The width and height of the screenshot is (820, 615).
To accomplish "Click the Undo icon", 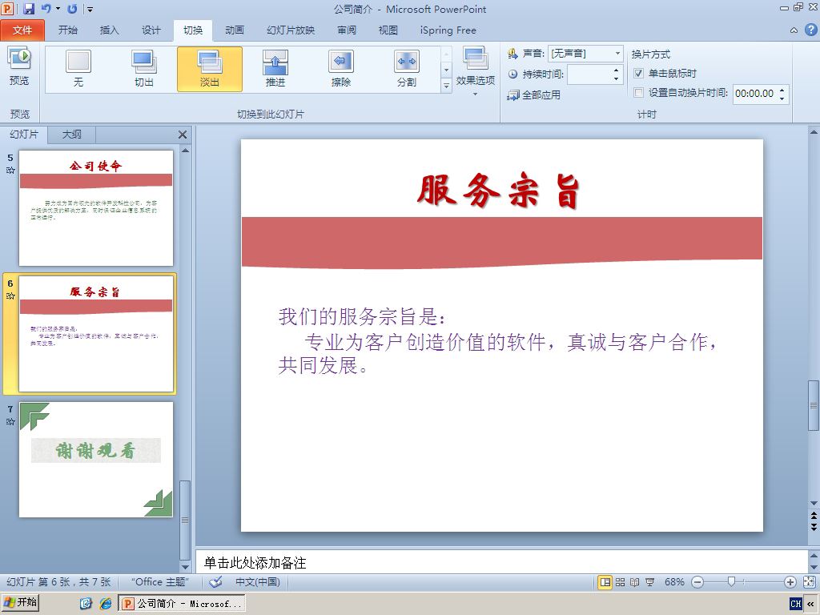I will coord(46,9).
